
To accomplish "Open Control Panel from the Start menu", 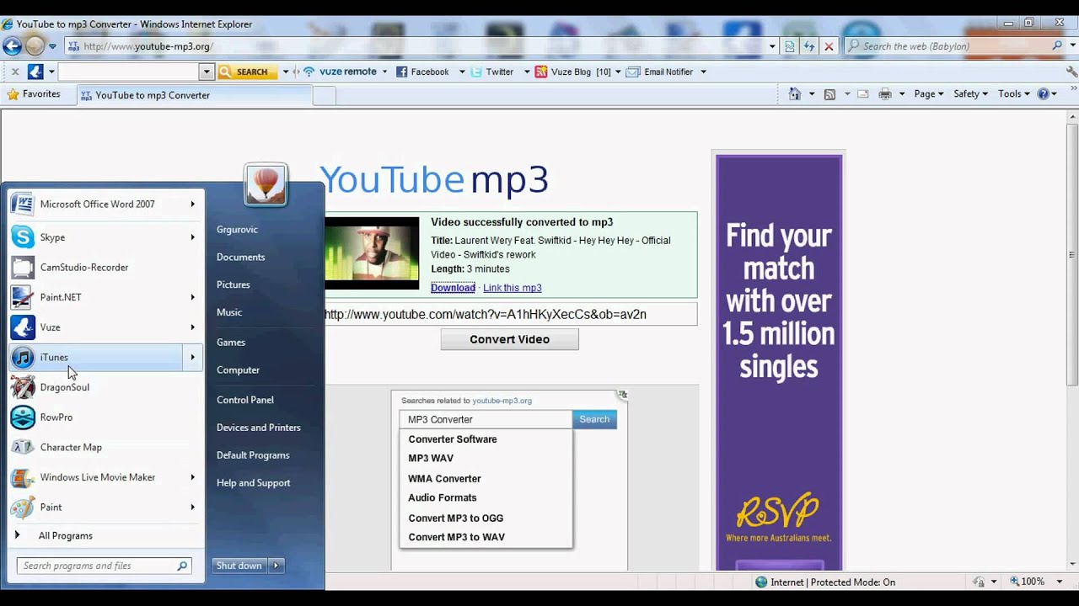I will click(x=245, y=400).
